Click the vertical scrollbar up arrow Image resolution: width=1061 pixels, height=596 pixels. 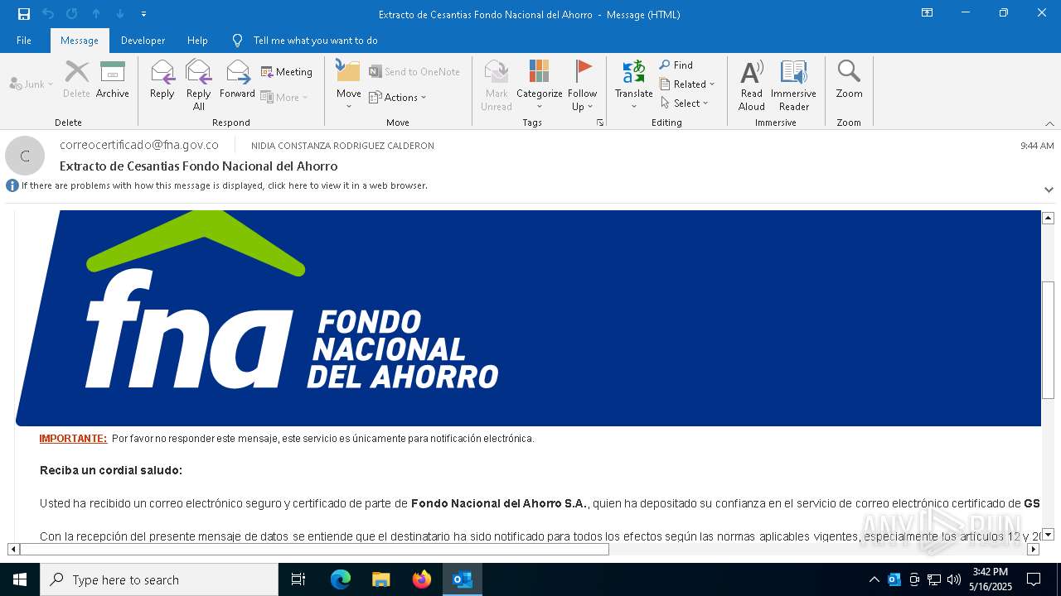pos(1048,218)
